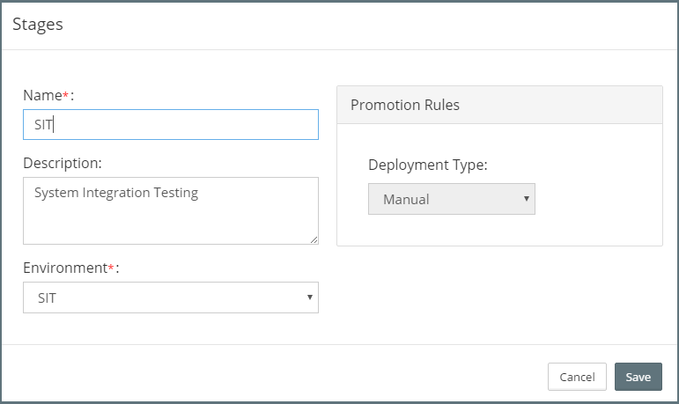
Task: Click the SIT text in Name field
Action: coord(43,125)
